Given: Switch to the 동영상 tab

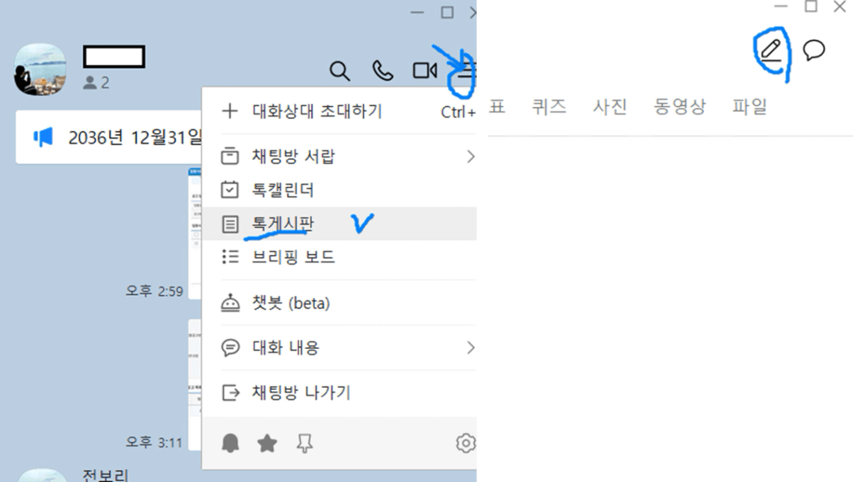Looking at the screenshot, I should [x=679, y=107].
